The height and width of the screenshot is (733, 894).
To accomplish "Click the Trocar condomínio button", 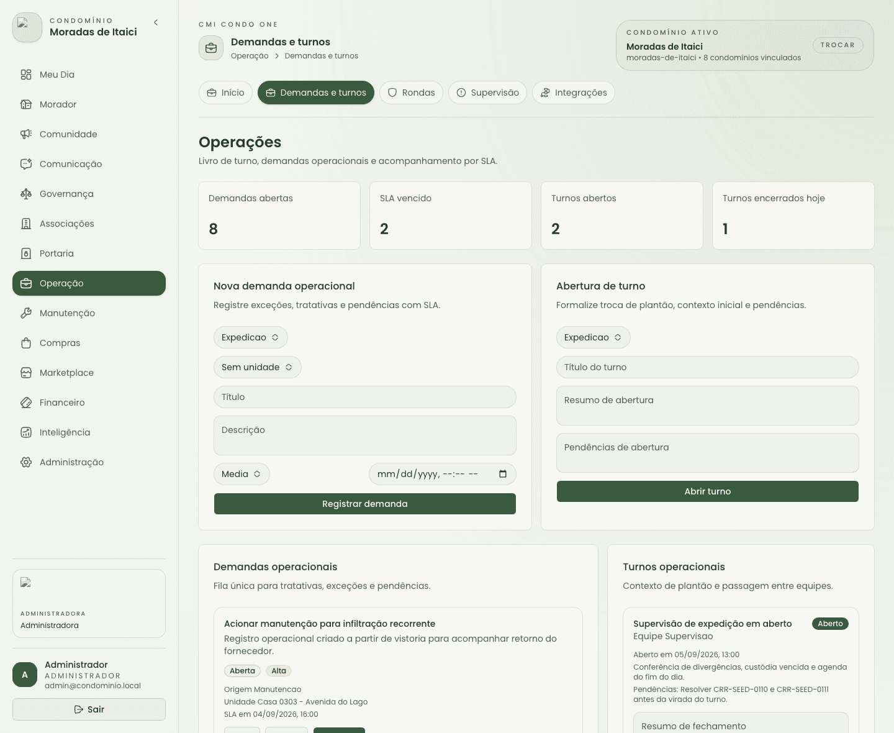I will coord(838,45).
